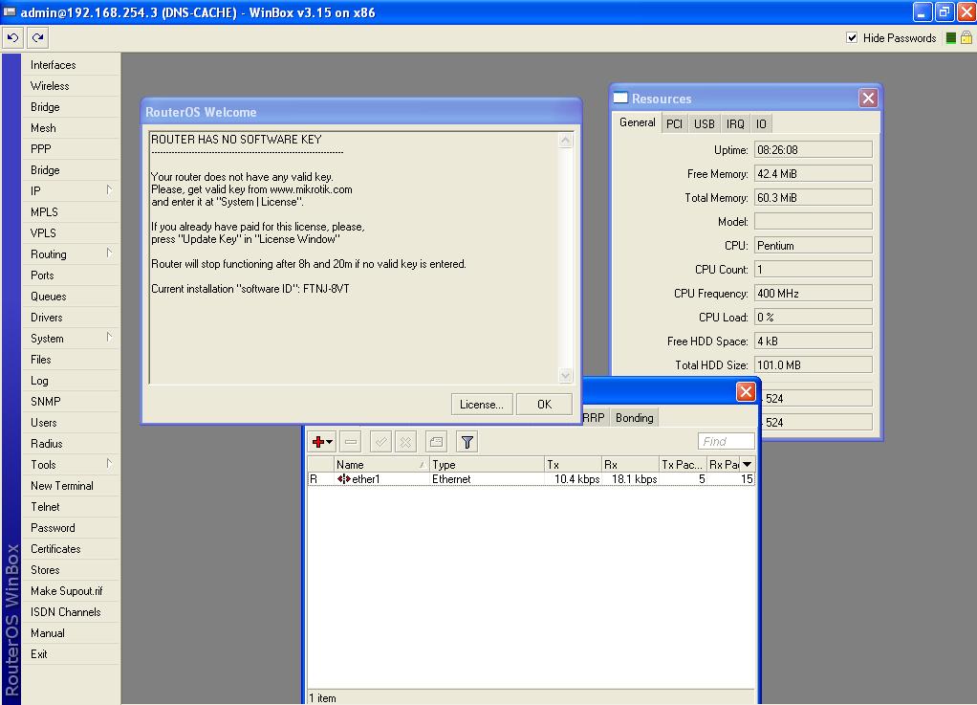Viewport: 977px width, 705px height.
Task: Open Queues in the sidebar
Action: 71,297
